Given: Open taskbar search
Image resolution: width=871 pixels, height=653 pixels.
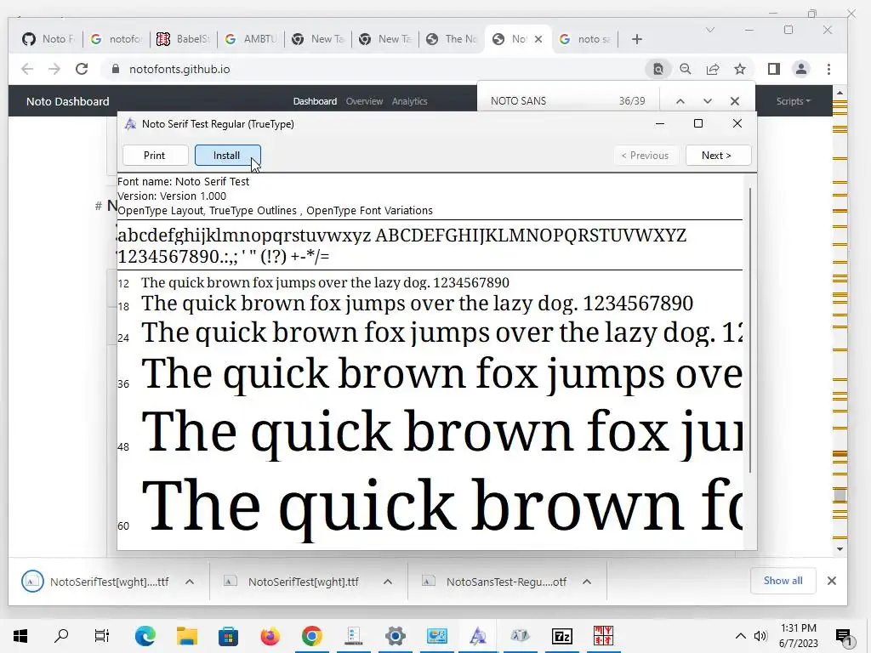Looking at the screenshot, I should (61, 636).
